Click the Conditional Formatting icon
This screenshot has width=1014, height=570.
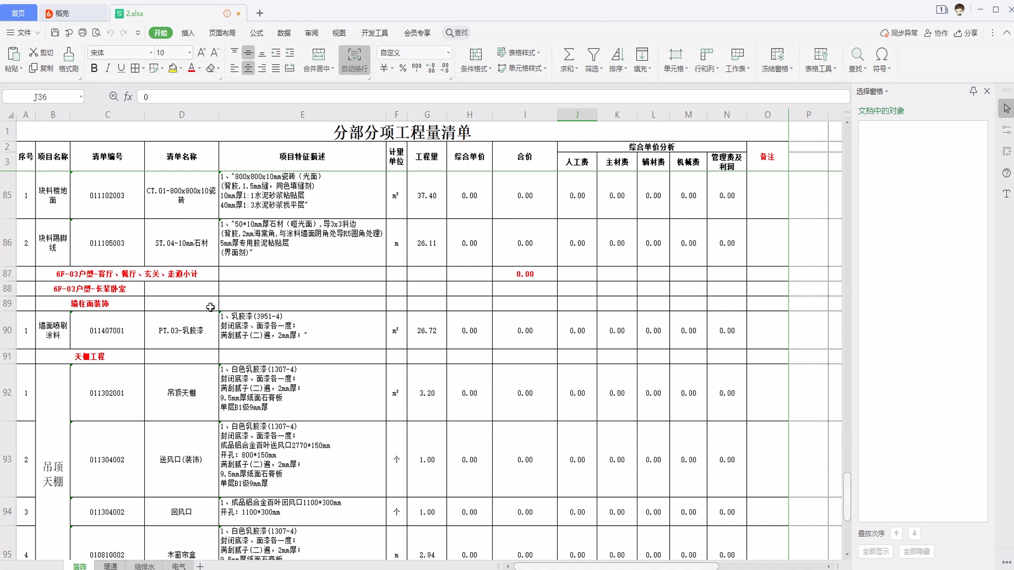tap(475, 54)
